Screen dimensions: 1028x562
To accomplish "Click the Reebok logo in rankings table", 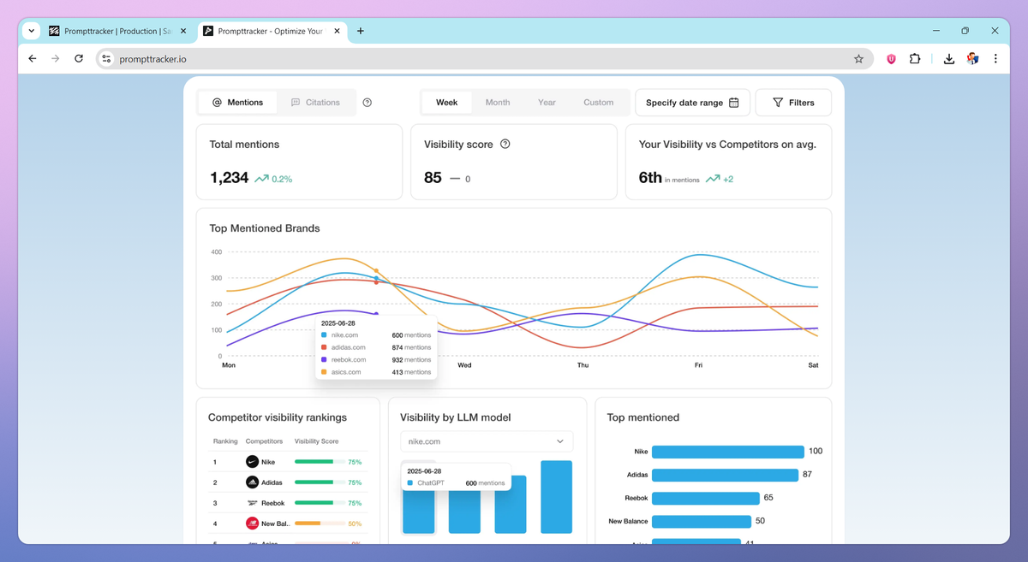I will click(252, 503).
